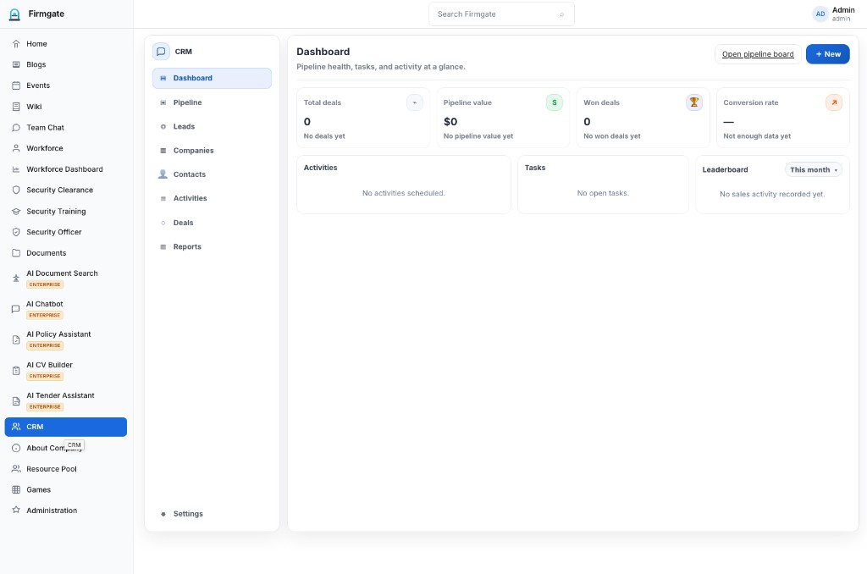The image size is (867, 574).
Task: Open Leads in CRM menu
Action: (x=212, y=127)
